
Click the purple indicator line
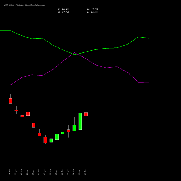tap(75, 53)
